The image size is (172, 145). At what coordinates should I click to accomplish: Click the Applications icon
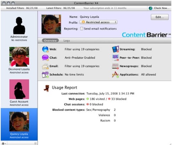point(115,74)
